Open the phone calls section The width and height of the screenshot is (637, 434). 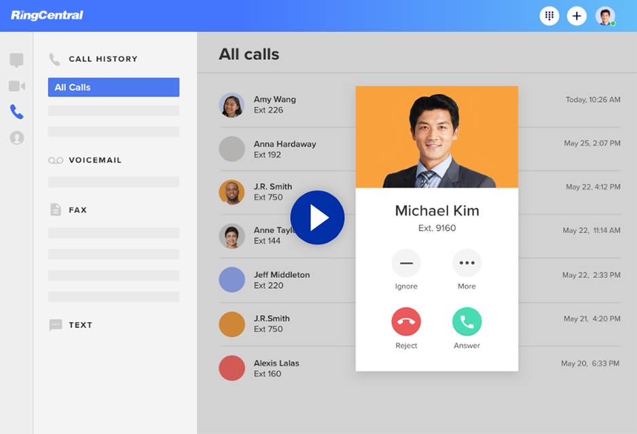[16, 112]
